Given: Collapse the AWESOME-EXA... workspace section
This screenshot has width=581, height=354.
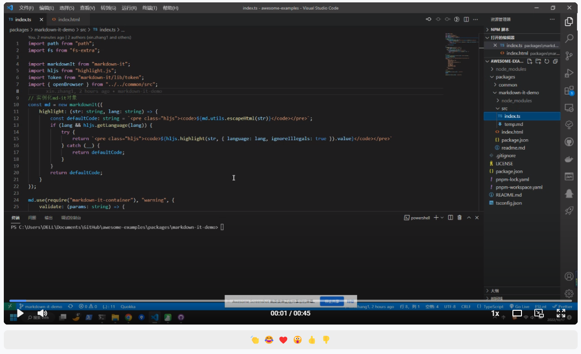Looking at the screenshot, I should (x=505, y=61).
